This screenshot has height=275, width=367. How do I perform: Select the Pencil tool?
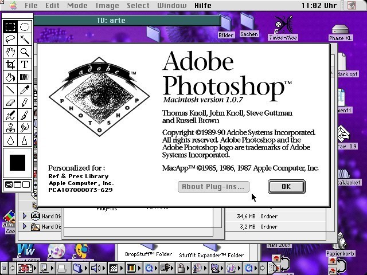tap(25, 102)
